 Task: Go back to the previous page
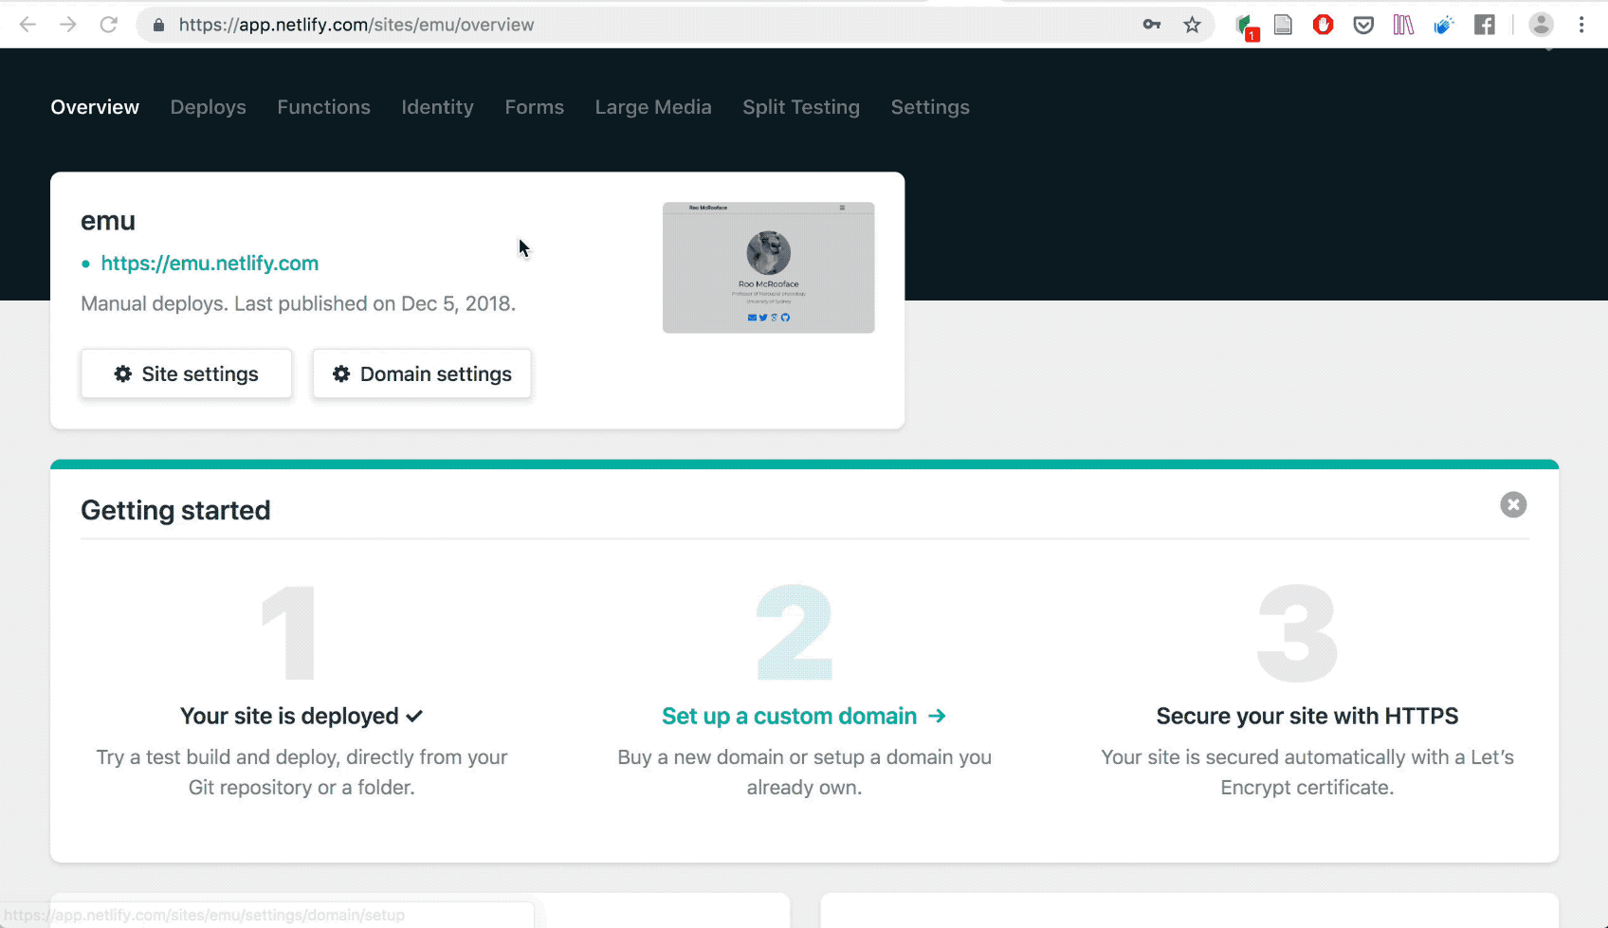coord(27,25)
